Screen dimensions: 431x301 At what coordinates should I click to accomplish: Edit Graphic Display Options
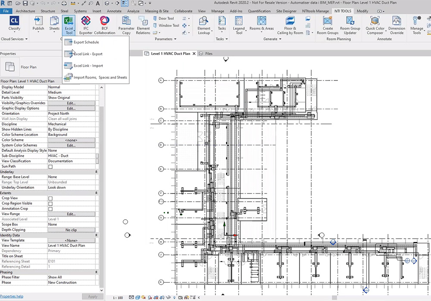tap(72, 108)
